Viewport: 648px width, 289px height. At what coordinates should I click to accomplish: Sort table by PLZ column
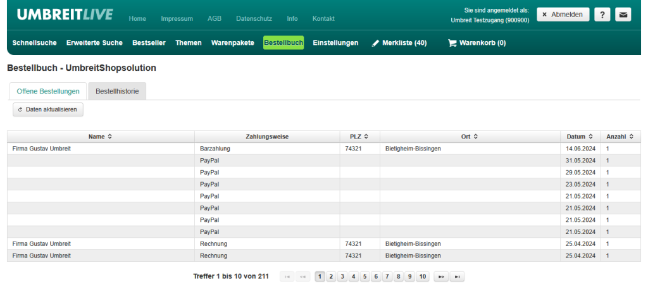[359, 137]
